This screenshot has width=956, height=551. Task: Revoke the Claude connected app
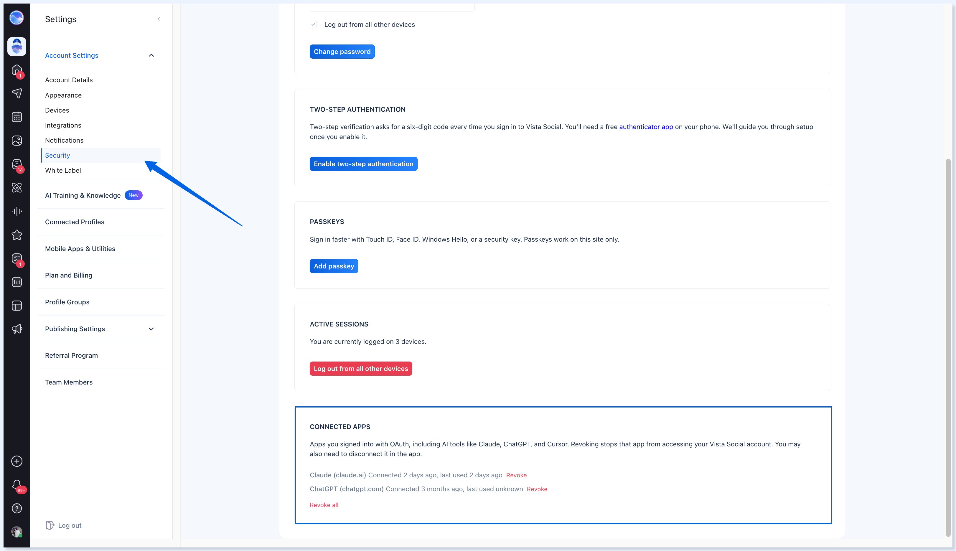516,475
